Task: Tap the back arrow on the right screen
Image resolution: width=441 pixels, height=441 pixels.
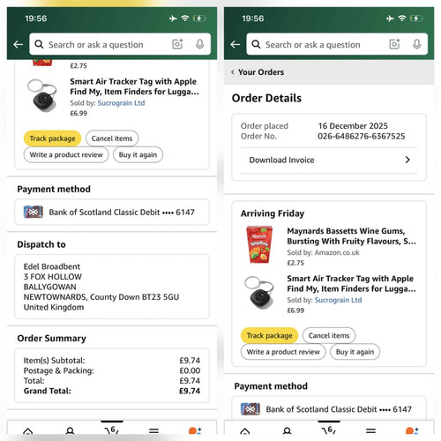Action: (x=235, y=45)
